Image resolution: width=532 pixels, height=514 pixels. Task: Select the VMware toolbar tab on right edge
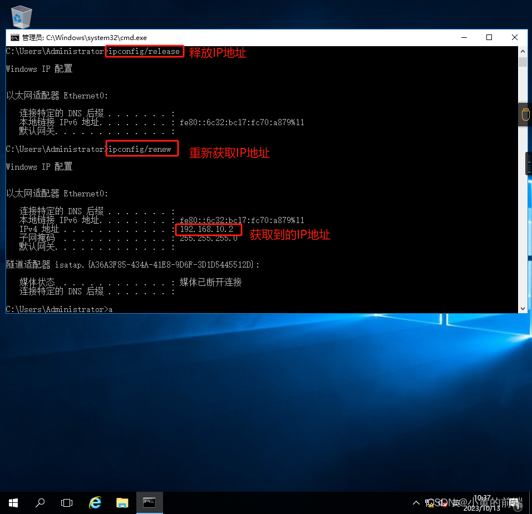coord(525,113)
